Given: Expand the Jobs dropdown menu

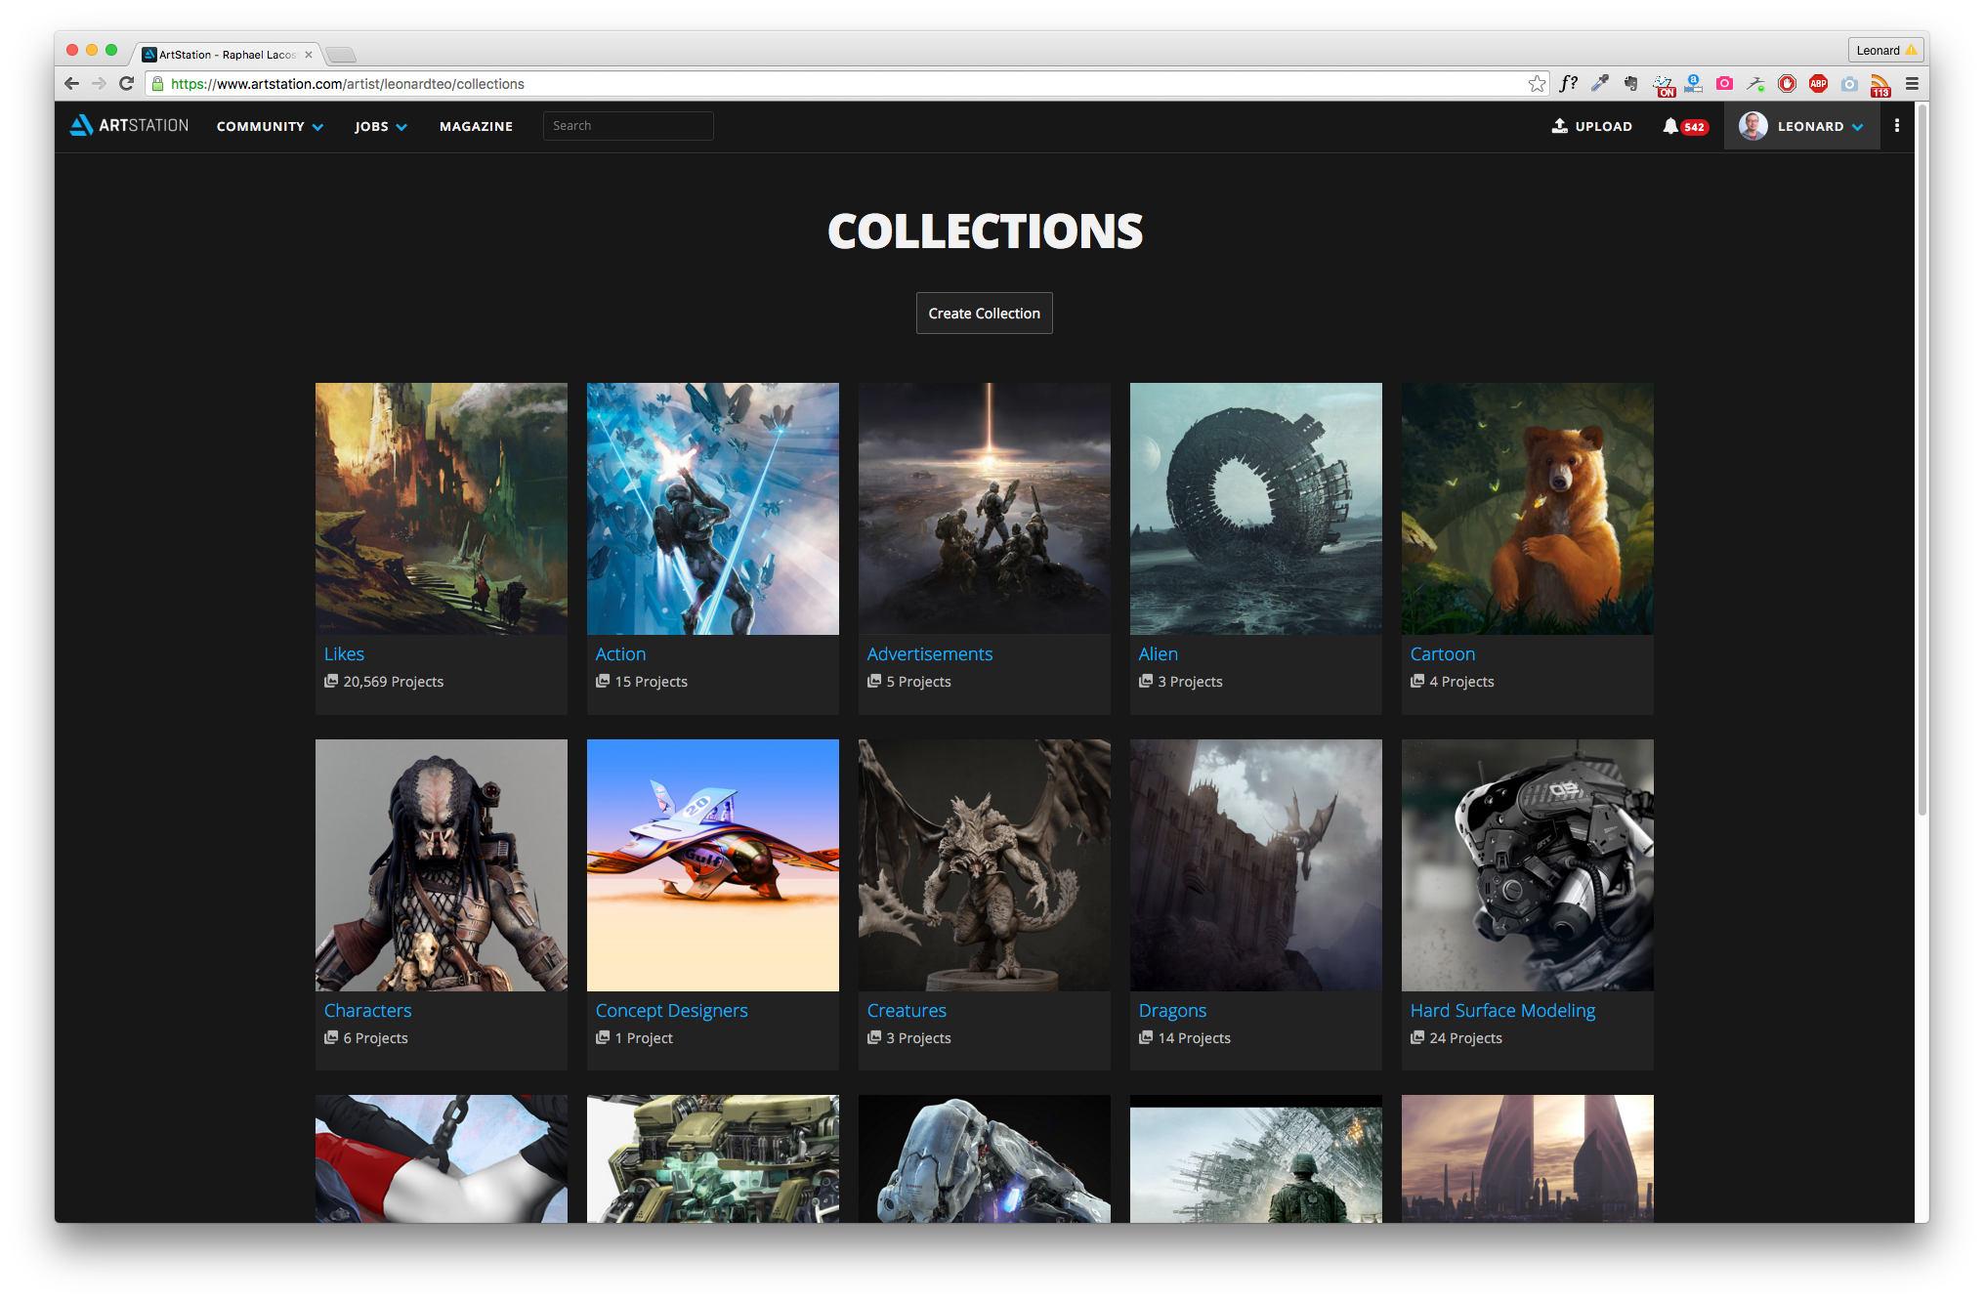Looking at the screenshot, I should click(380, 126).
